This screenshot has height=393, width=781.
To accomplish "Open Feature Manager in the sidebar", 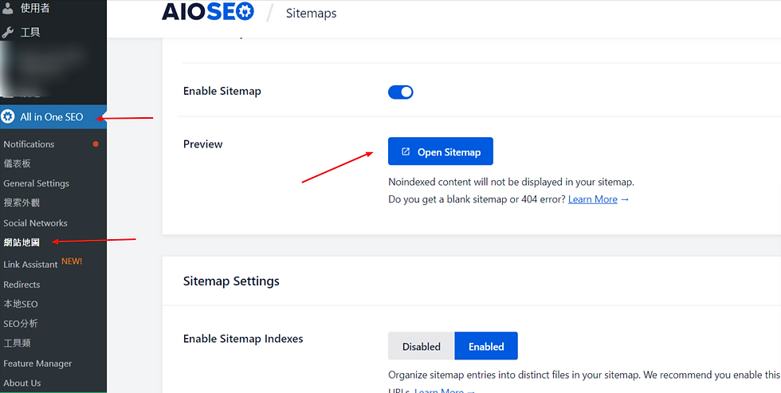I will click(x=37, y=364).
